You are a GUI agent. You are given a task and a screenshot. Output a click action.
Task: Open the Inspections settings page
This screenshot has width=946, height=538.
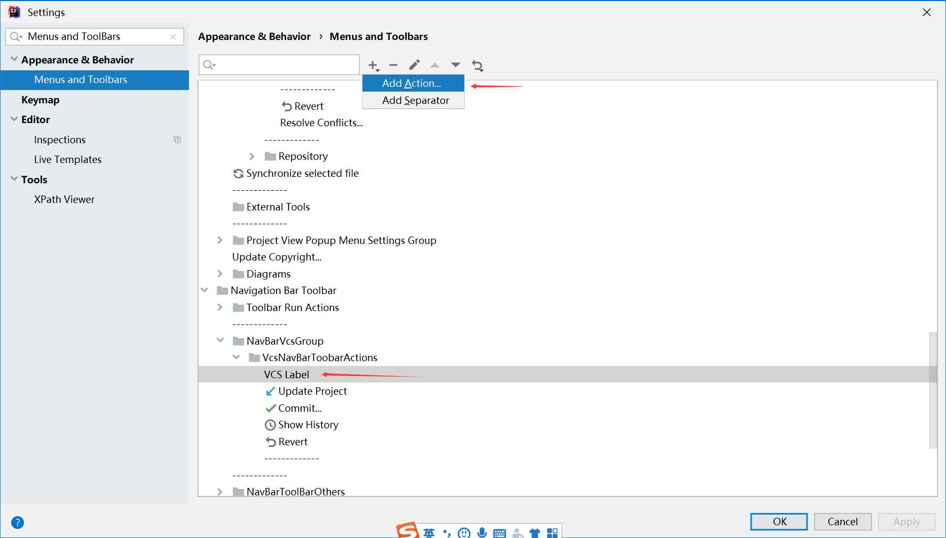[60, 140]
